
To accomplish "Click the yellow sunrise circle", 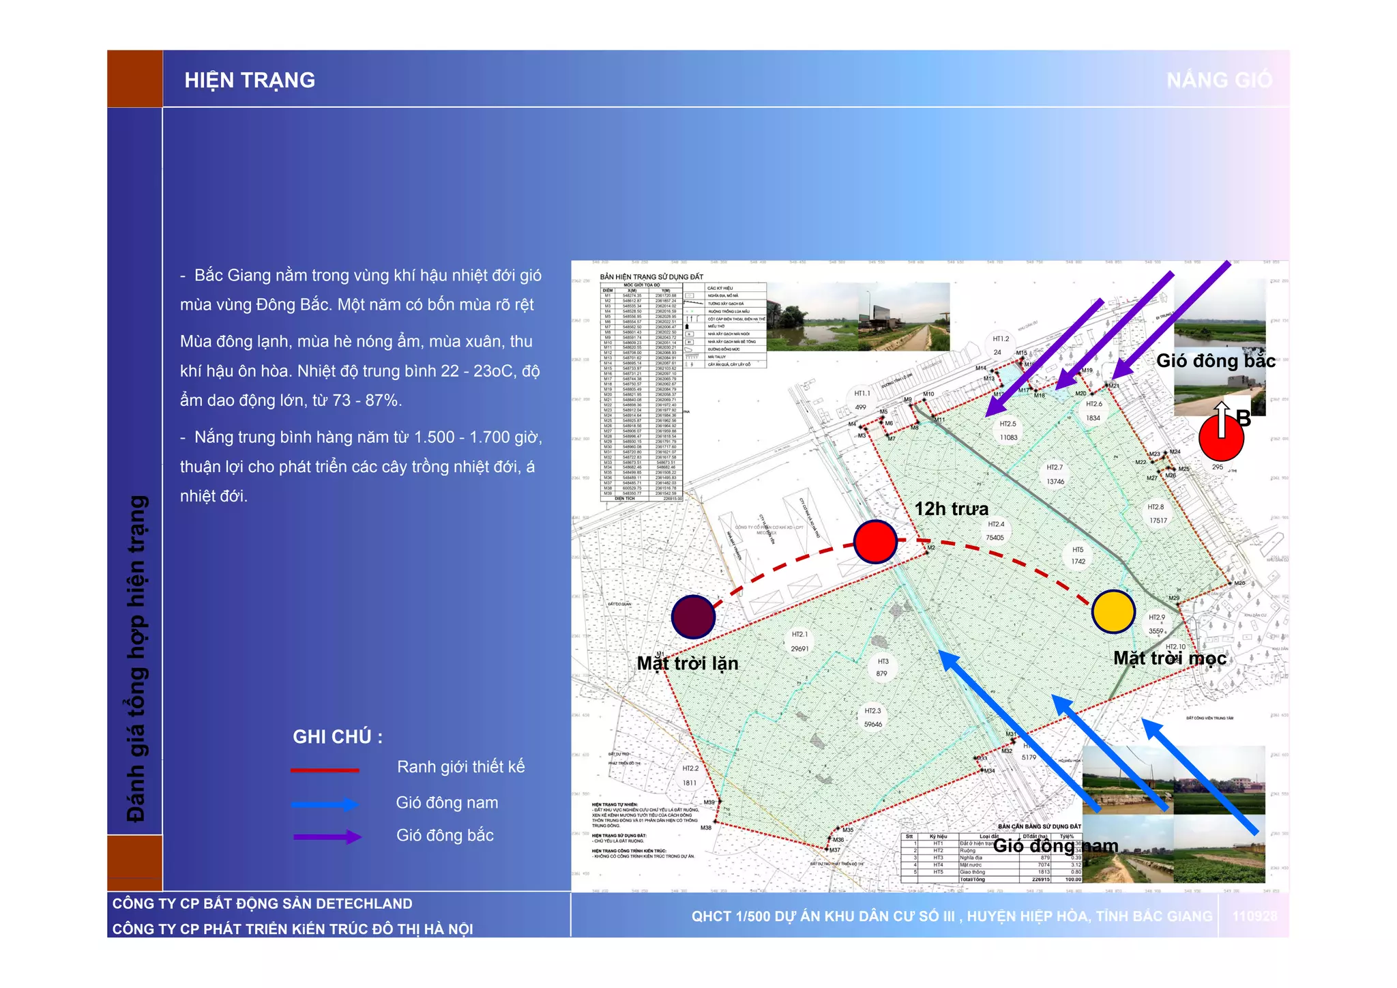I will tap(1113, 611).
